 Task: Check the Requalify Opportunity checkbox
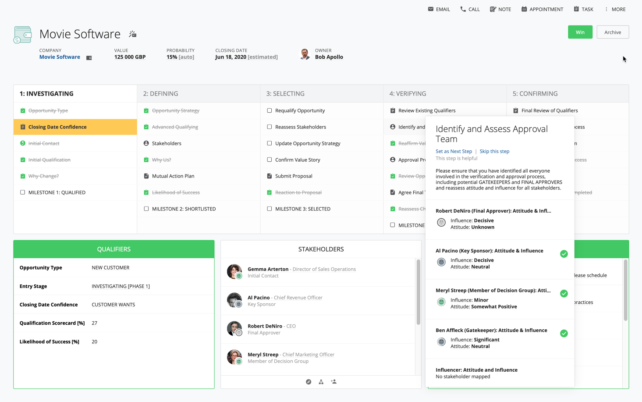[270, 110]
